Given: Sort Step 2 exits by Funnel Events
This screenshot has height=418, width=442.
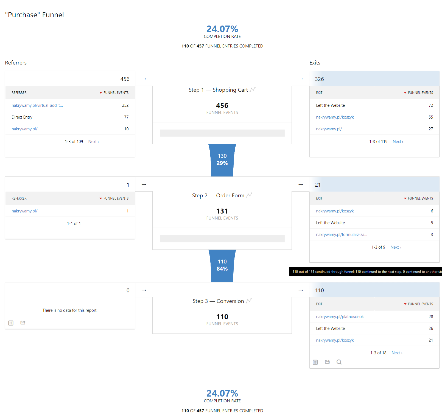Looking at the screenshot, I should click(420, 198).
